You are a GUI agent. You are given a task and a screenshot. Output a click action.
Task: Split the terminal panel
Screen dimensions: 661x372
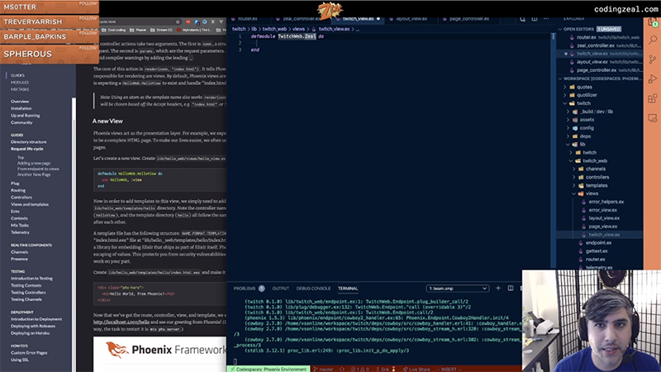coord(511,288)
